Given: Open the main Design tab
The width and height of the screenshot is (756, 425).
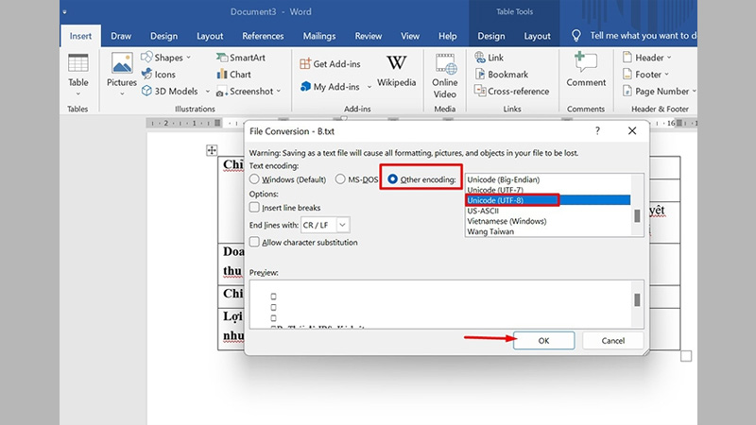Looking at the screenshot, I should coord(163,36).
